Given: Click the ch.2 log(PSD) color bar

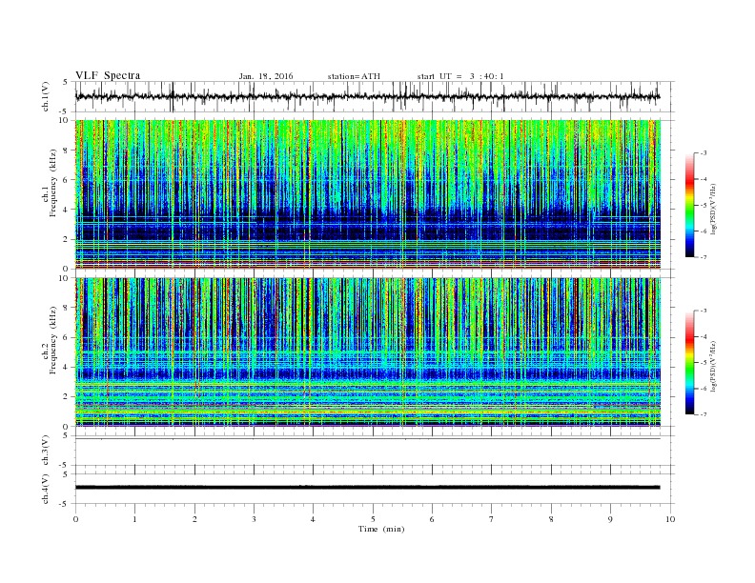Looking at the screenshot, I should pyautogui.click(x=689, y=362).
